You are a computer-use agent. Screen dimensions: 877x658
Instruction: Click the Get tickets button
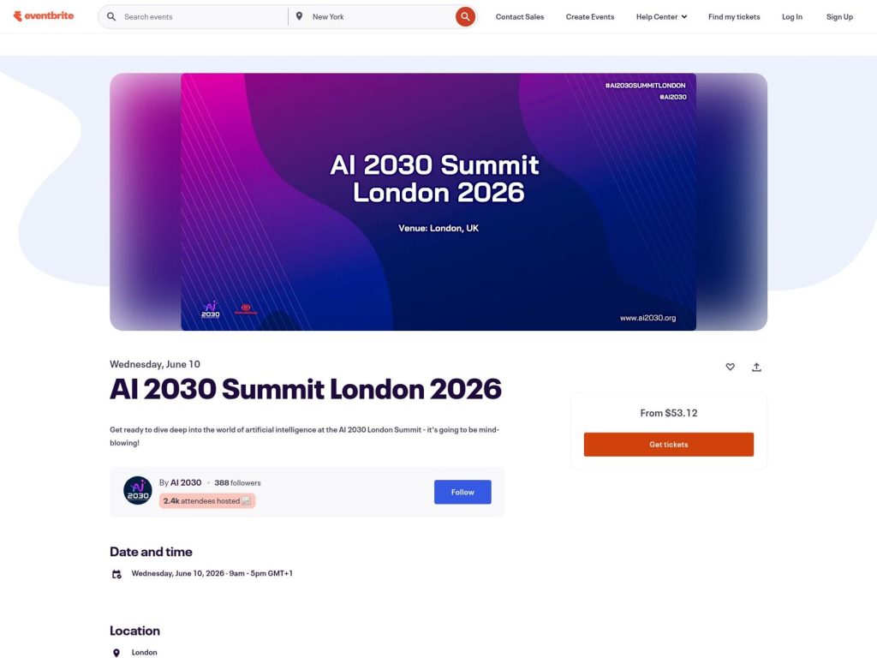click(669, 444)
